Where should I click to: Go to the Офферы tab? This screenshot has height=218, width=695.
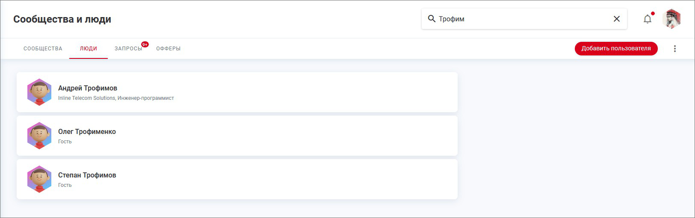[x=168, y=49]
